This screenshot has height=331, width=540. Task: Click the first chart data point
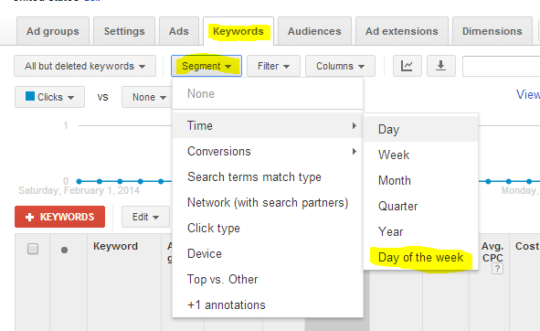pos(79,181)
